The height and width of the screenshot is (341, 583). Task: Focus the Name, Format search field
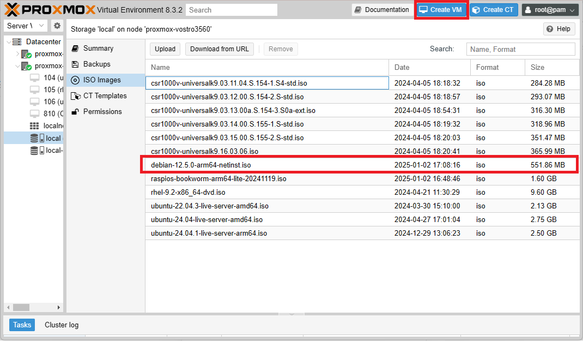(x=520, y=49)
